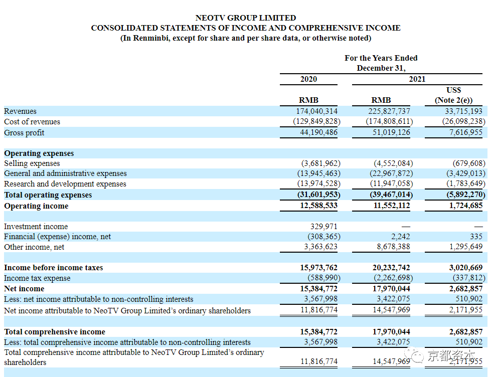Click Other income 2021 value 8,678,388
Screen dimensions: 491x377
click(x=393, y=247)
